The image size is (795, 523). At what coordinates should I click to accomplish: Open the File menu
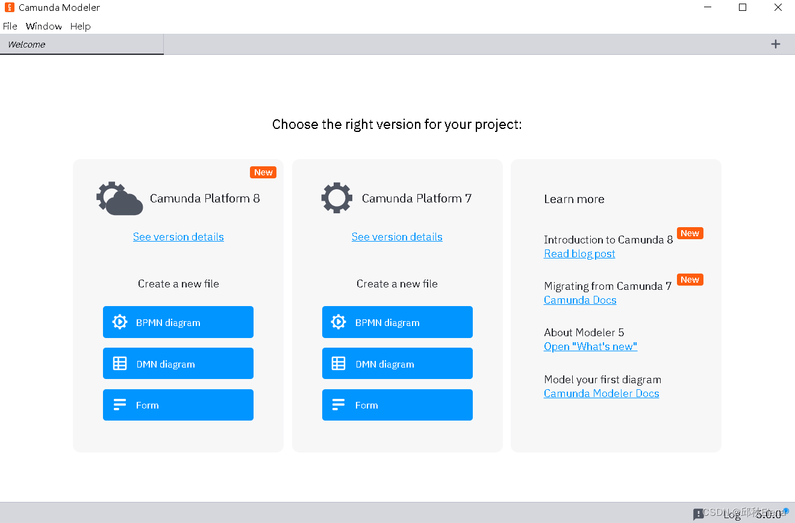10,27
